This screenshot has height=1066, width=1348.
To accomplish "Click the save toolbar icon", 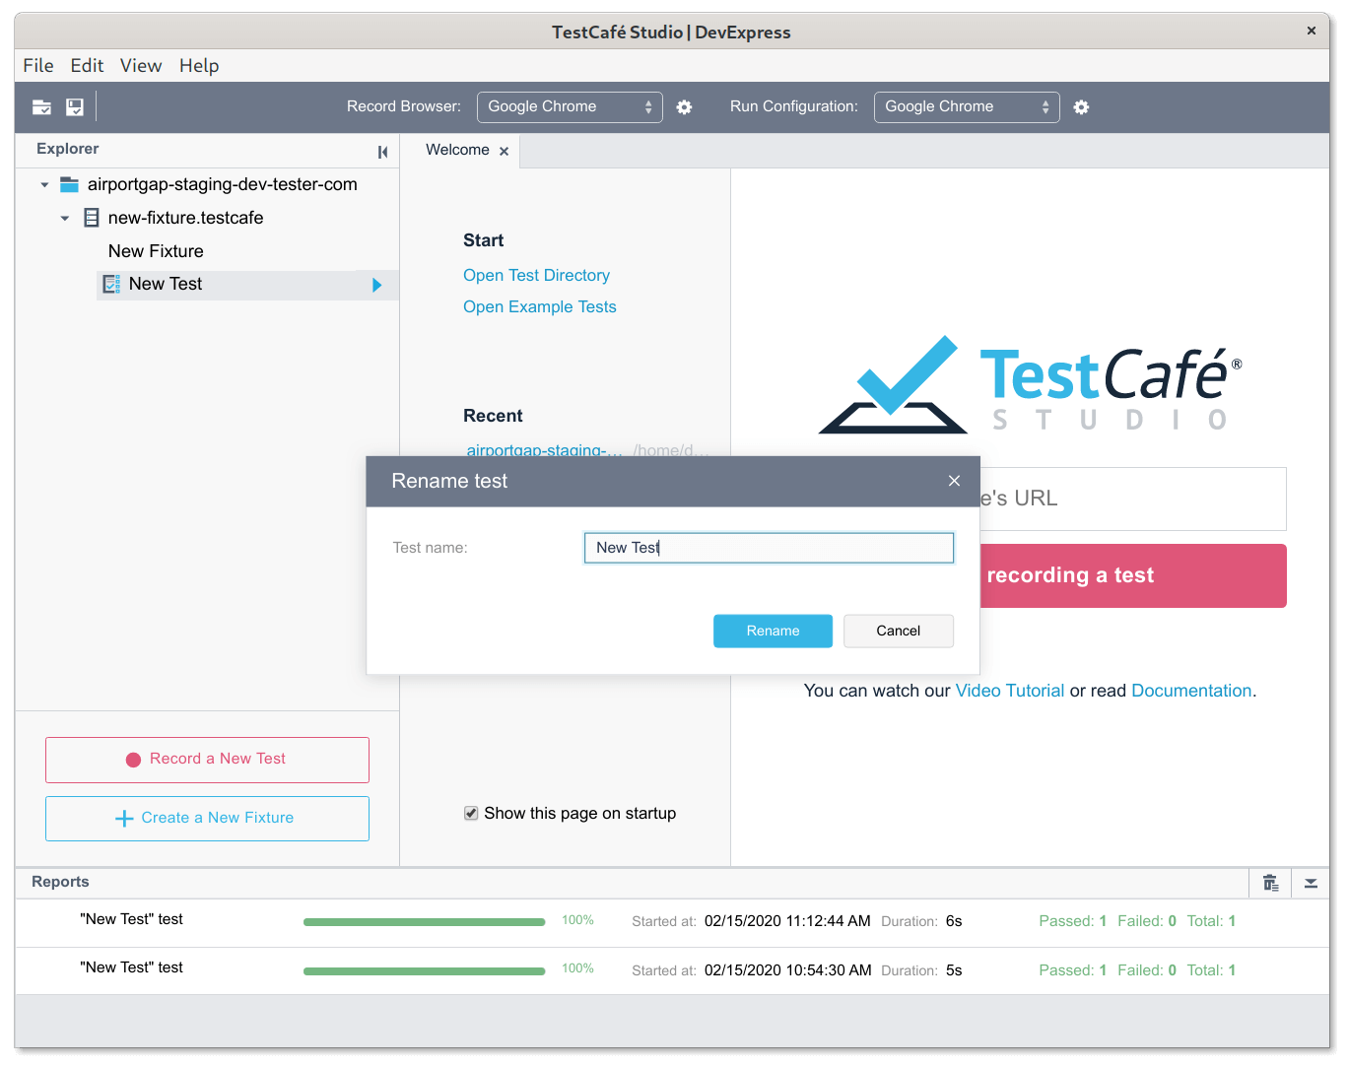I will point(75,107).
